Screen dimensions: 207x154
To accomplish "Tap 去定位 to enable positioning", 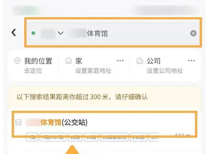I will (33, 71).
